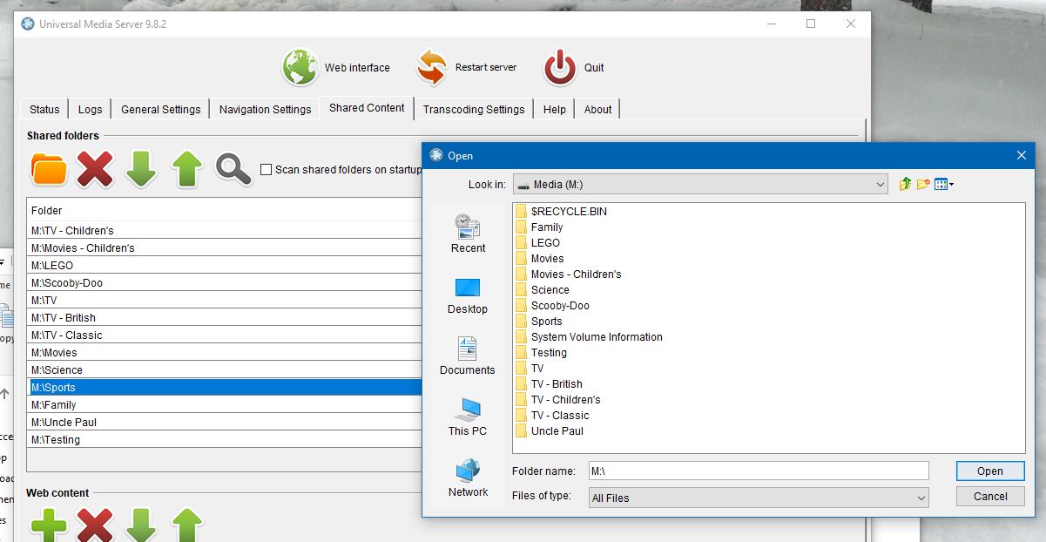Viewport: 1046px width, 542px height.
Task: Select M:\Science shared folder row
Action: pyautogui.click(x=225, y=369)
